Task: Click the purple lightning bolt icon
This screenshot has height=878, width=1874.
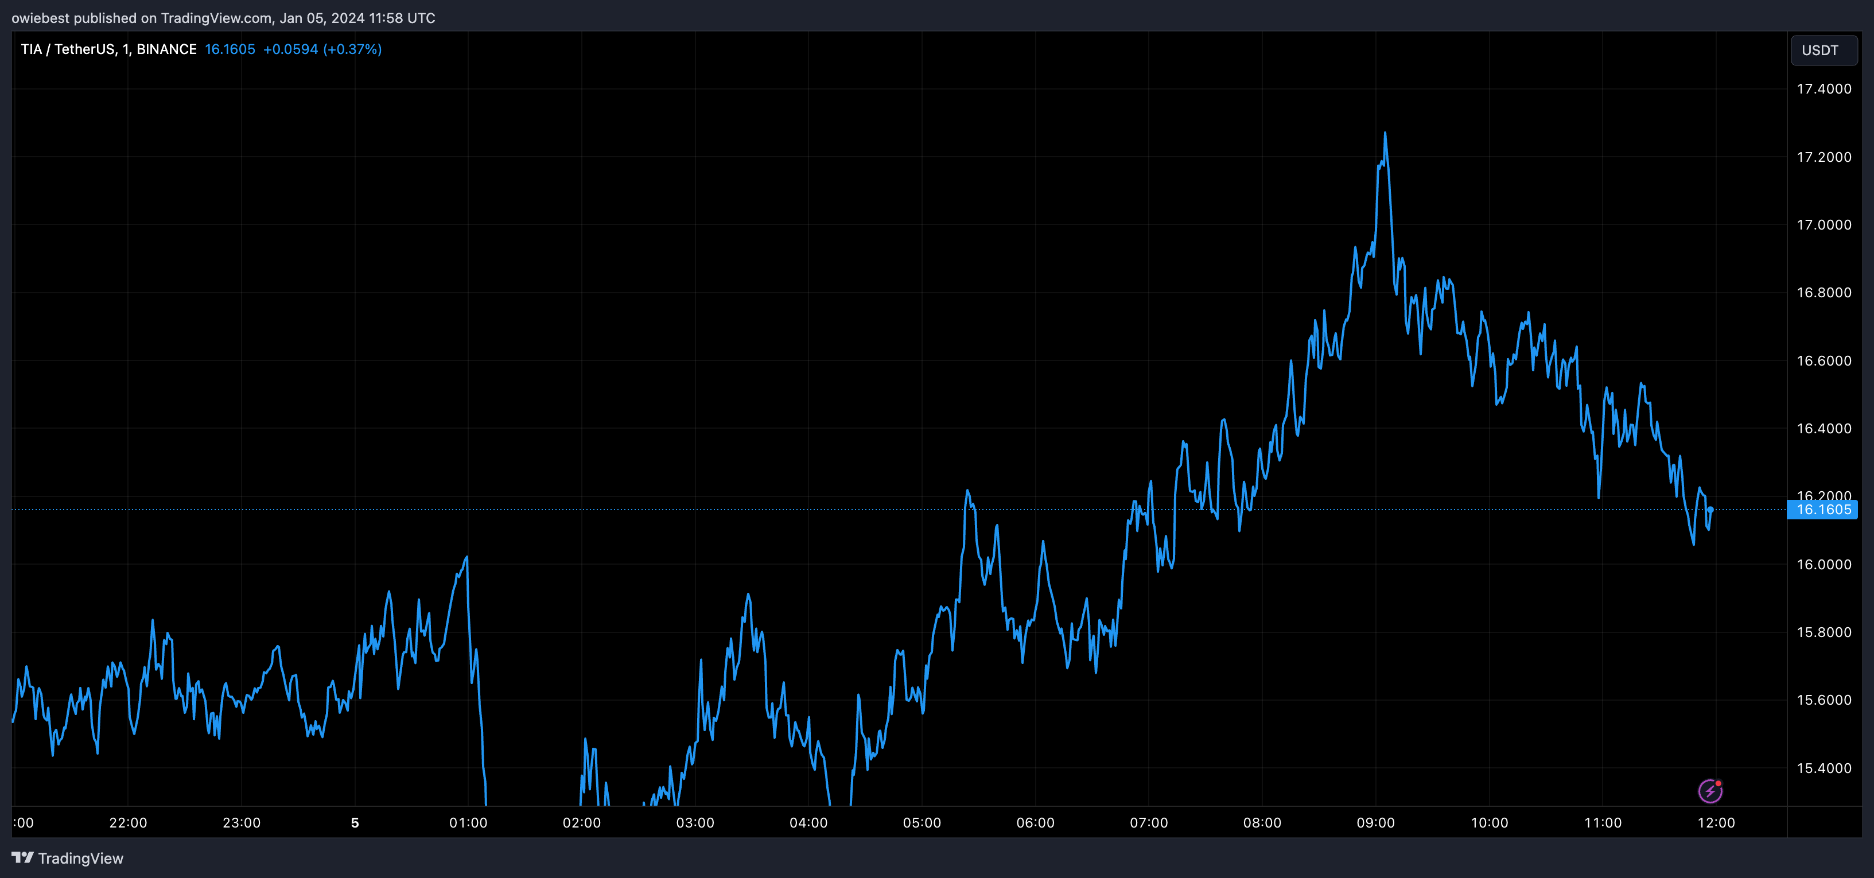Action: pyautogui.click(x=1709, y=791)
